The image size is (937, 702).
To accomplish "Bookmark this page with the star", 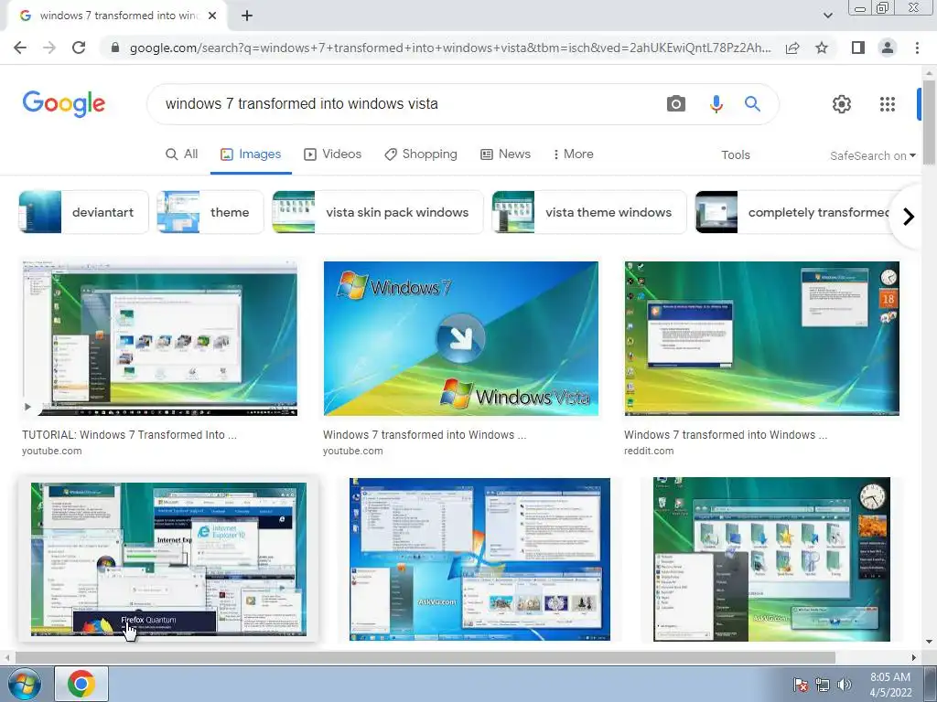I will [x=822, y=48].
